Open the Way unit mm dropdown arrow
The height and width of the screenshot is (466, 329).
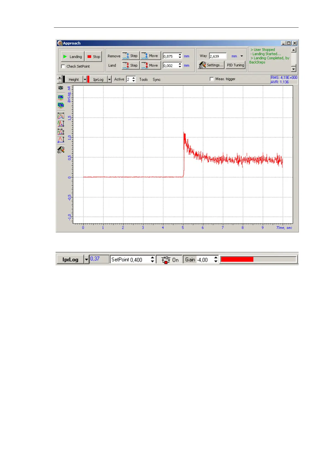pos(242,56)
